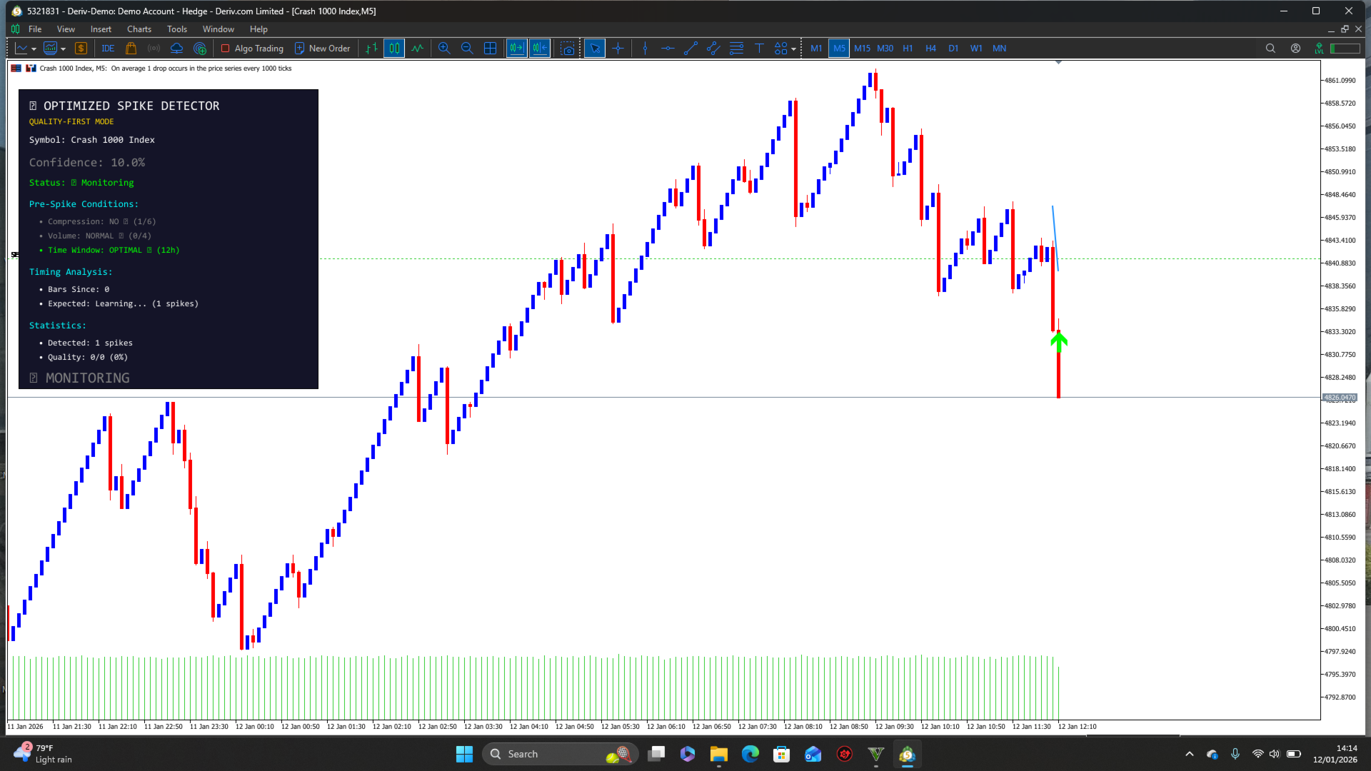Image resolution: width=1371 pixels, height=771 pixels.
Task: Open the Insert menu
Action: (101, 29)
